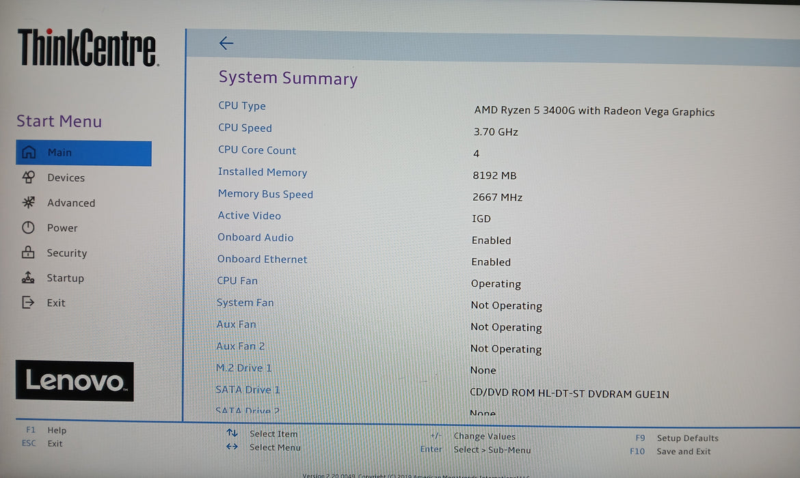Screen dimensions: 800x478
Task: Select the SATA Drive 1 label
Action: (248, 390)
